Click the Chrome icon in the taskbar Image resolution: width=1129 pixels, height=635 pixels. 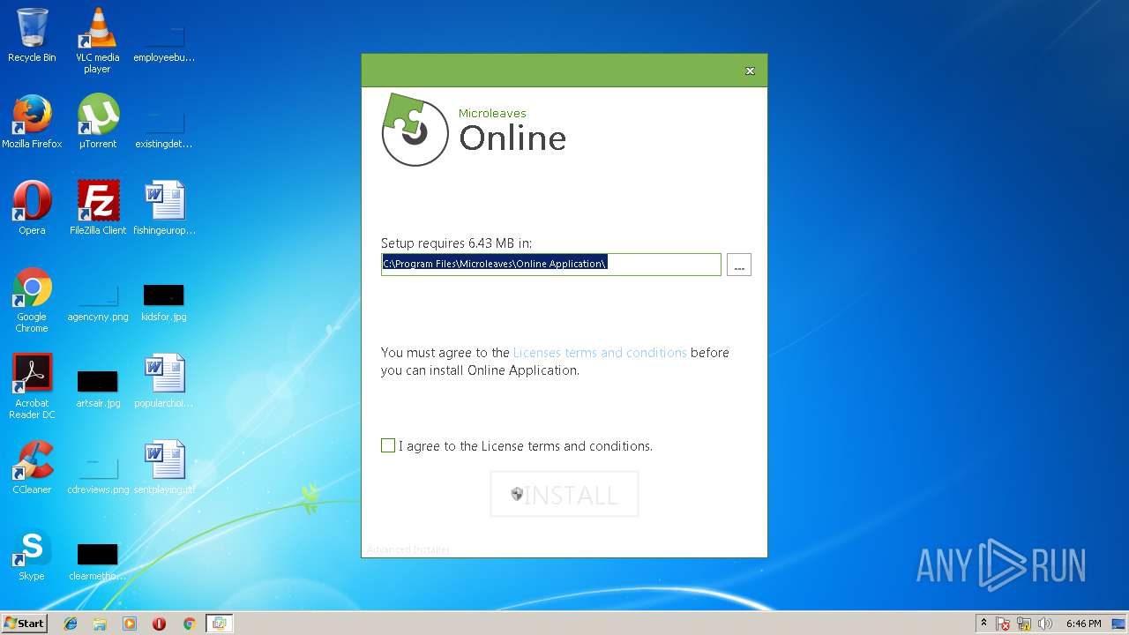click(189, 624)
